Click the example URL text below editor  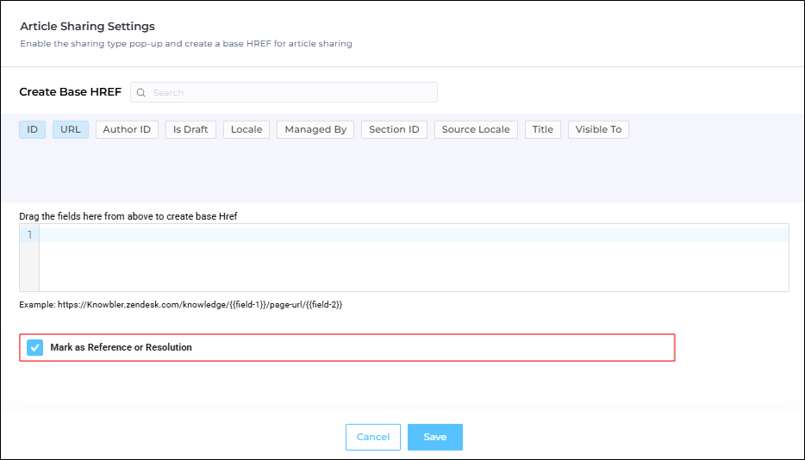pos(181,304)
